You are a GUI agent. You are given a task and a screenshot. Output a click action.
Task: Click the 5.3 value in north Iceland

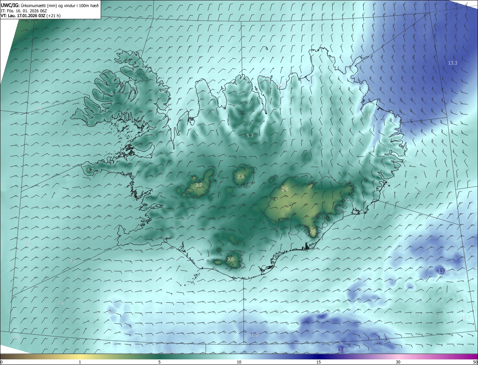tap(250, 135)
